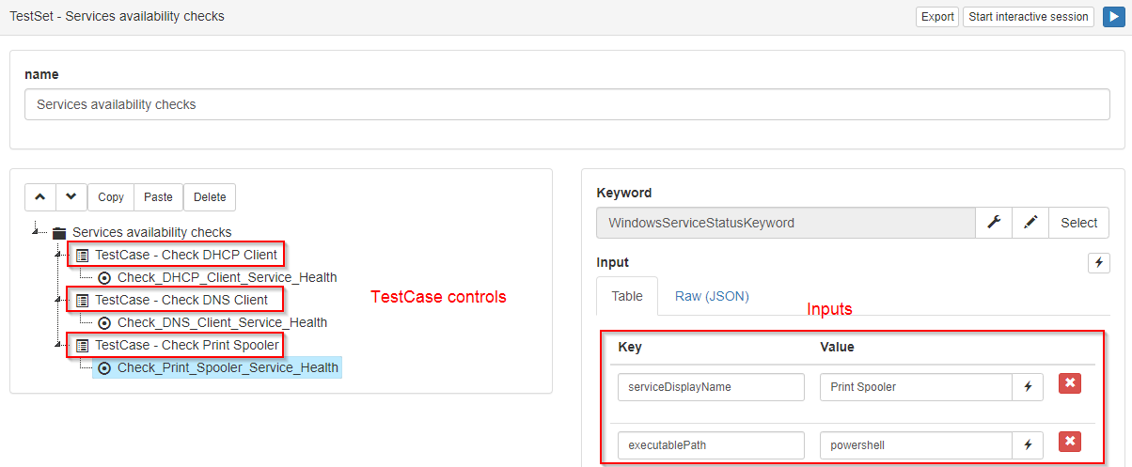
Task: Move selected node down with chevron arrow
Action: [x=71, y=196]
